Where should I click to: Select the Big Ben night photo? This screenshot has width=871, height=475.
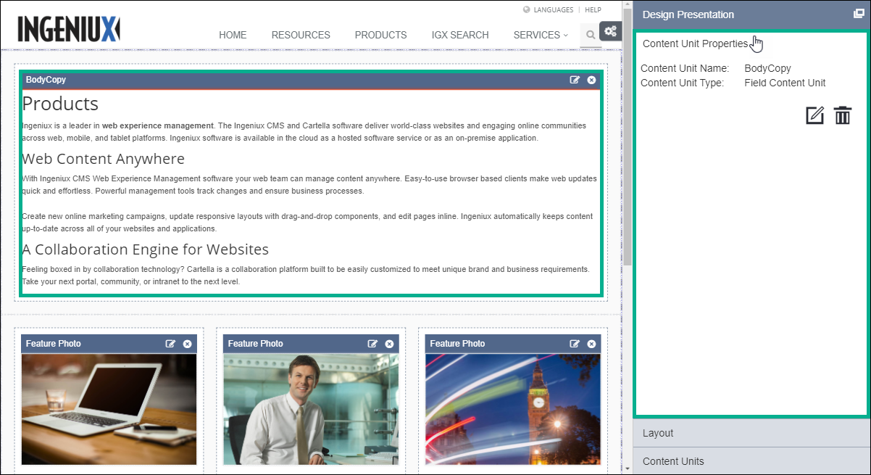tap(513, 409)
